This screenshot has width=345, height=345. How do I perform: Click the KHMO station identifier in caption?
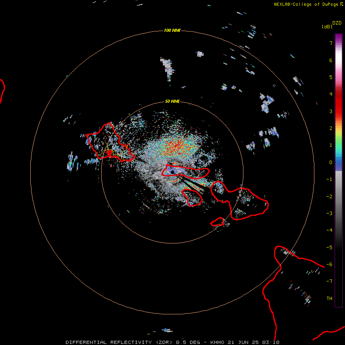(217, 342)
